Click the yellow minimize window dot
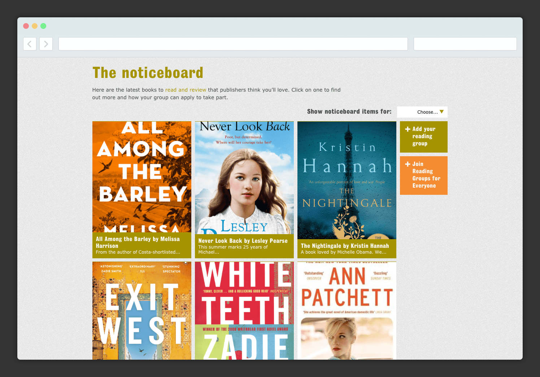This screenshot has height=377, width=540. click(x=35, y=26)
